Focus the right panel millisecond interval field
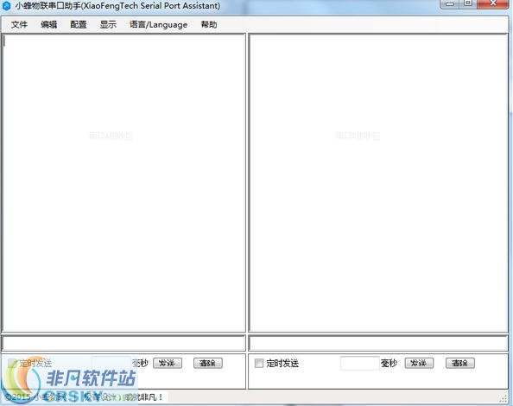Image resolution: width=513 pixels, height=406 pixels. (359, 363)
